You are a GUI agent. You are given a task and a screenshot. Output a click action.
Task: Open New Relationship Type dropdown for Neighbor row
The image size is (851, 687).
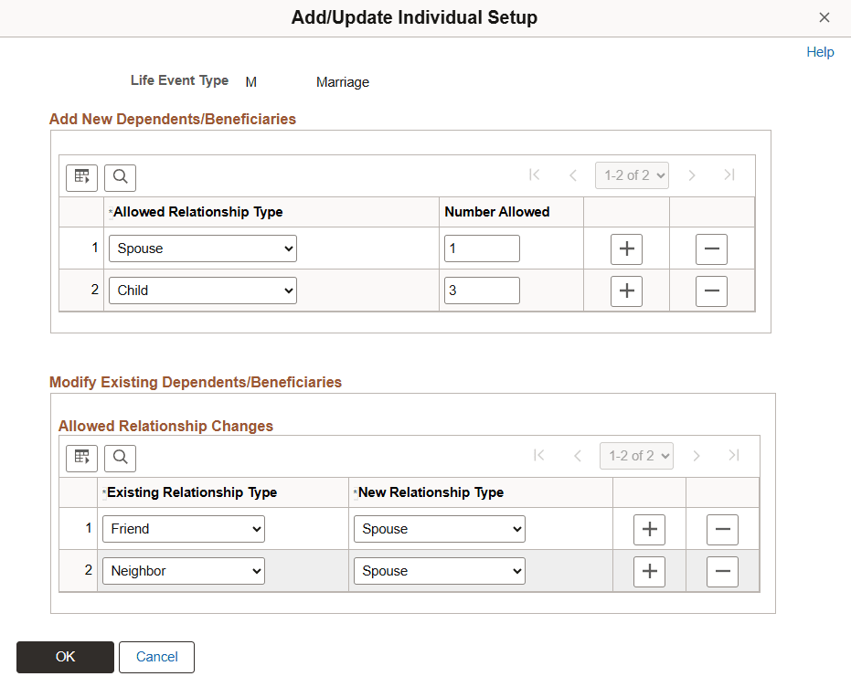coord(439,571)
